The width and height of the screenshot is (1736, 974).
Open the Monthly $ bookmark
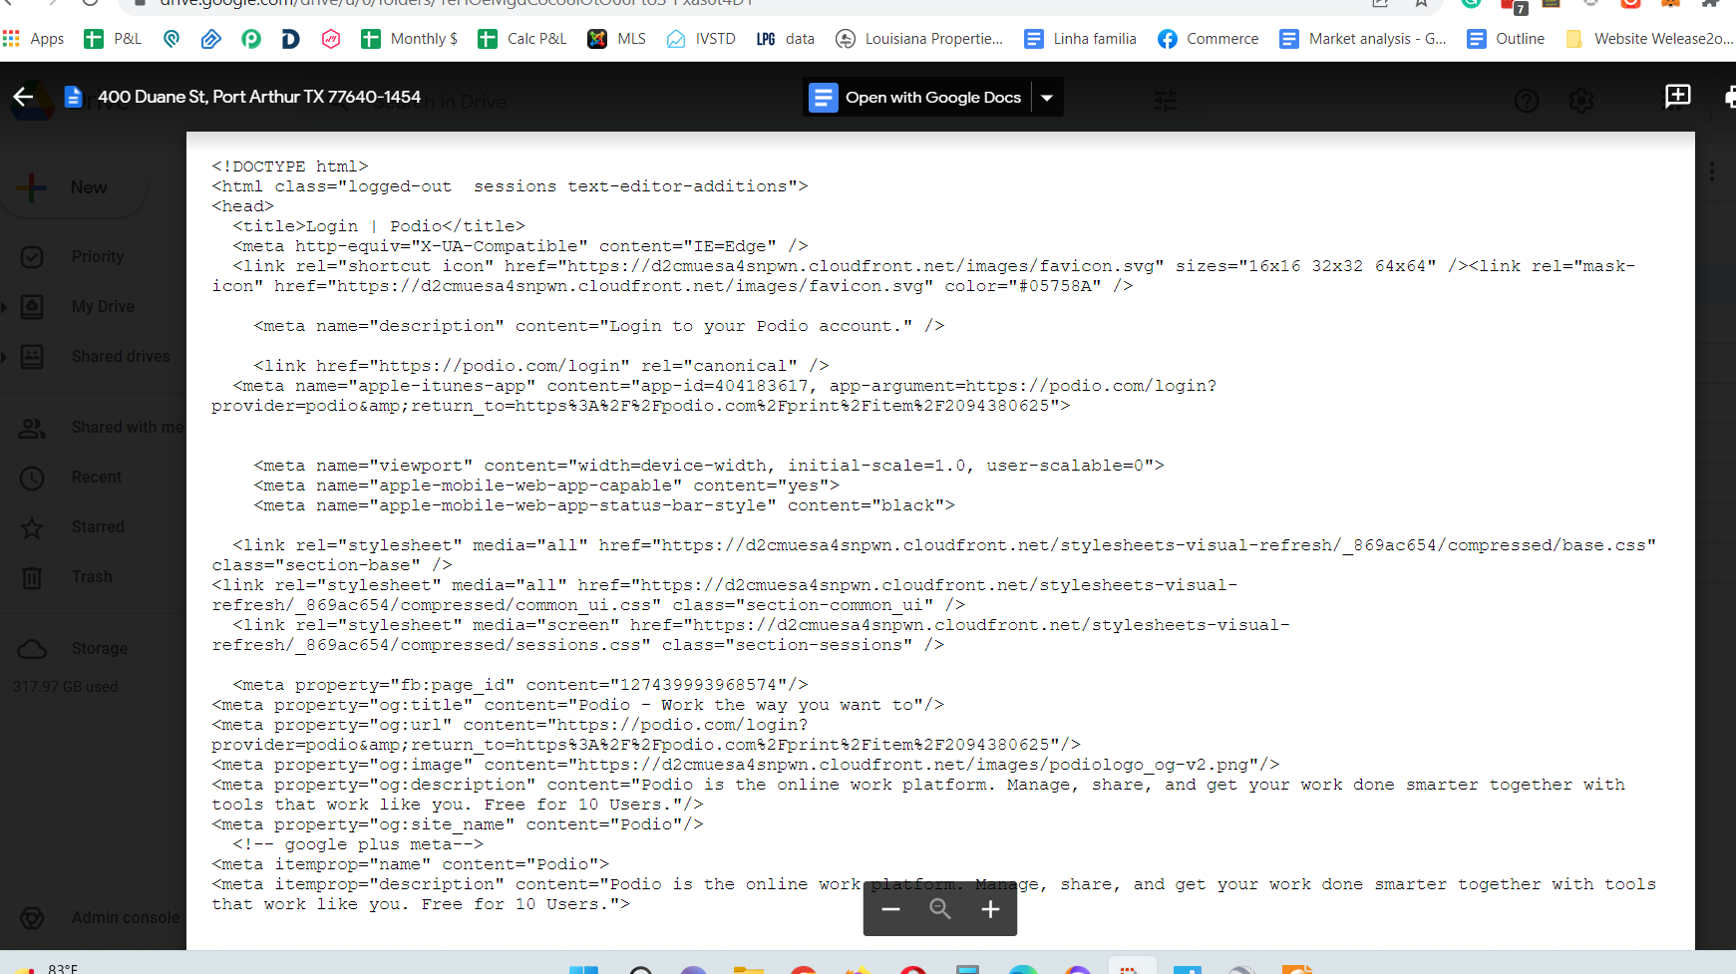(410, 39)
